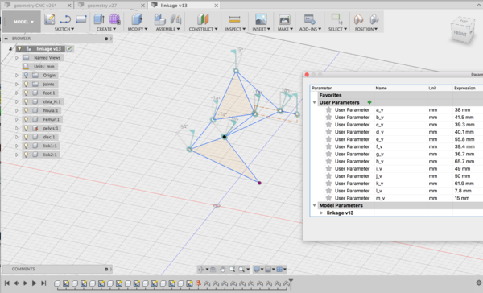Jump to timeline end

(x=43, y=283)
